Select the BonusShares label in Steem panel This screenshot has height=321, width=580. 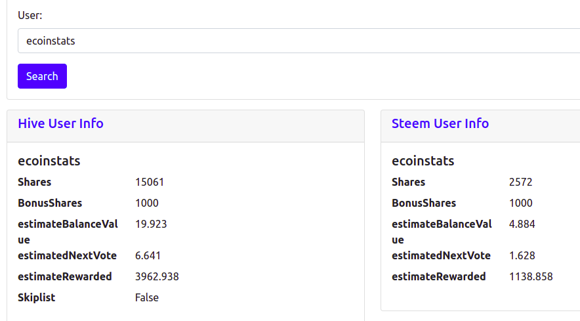click(x=424, y=203)
